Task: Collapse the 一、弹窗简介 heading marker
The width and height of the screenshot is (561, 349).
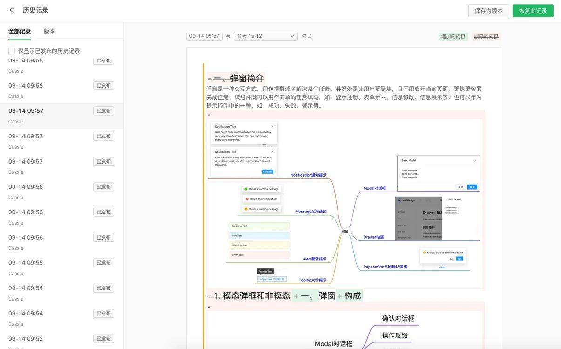Action: pos(210,79)
